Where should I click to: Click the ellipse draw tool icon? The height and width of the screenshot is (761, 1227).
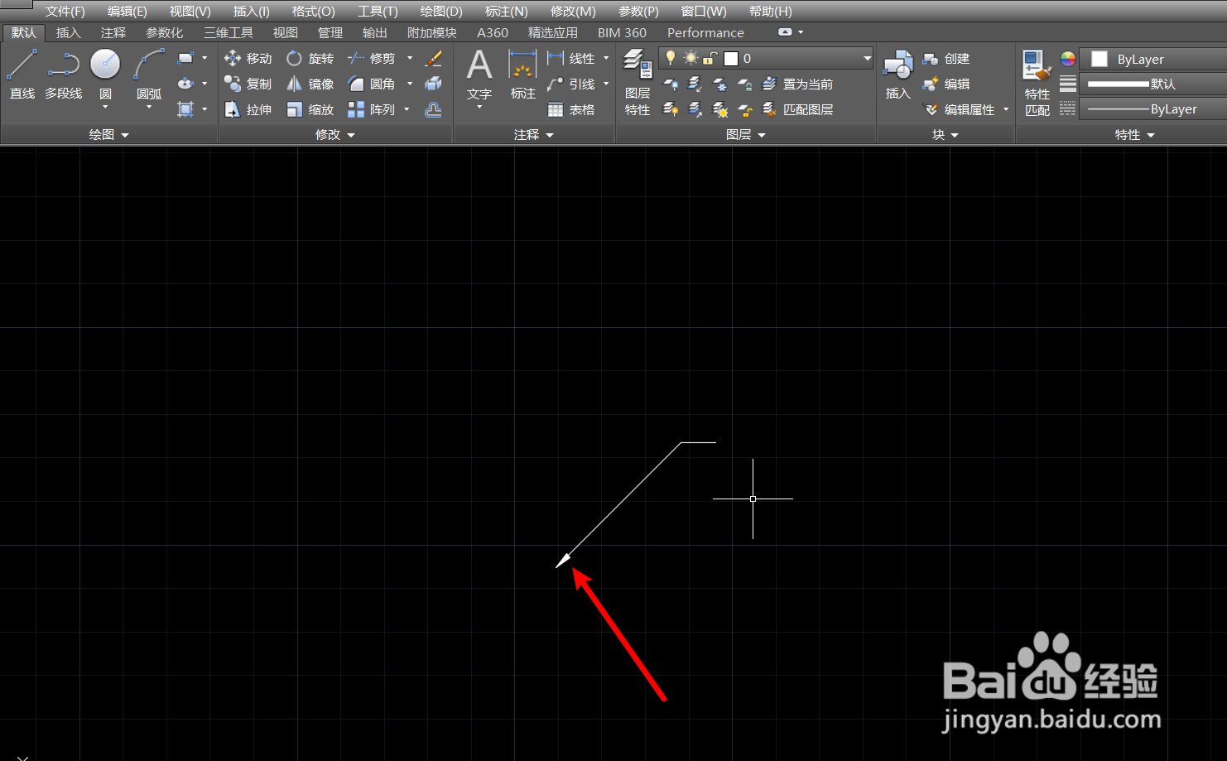click(x=185, y=84)
